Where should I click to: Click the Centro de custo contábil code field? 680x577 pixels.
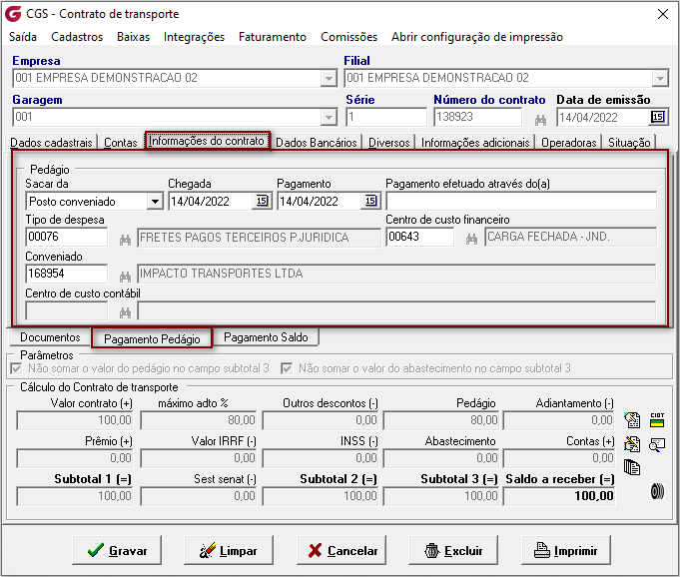[x=66, y=311]
